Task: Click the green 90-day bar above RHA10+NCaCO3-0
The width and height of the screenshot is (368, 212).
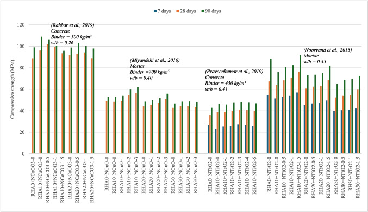Action: (x=41, y=95)
